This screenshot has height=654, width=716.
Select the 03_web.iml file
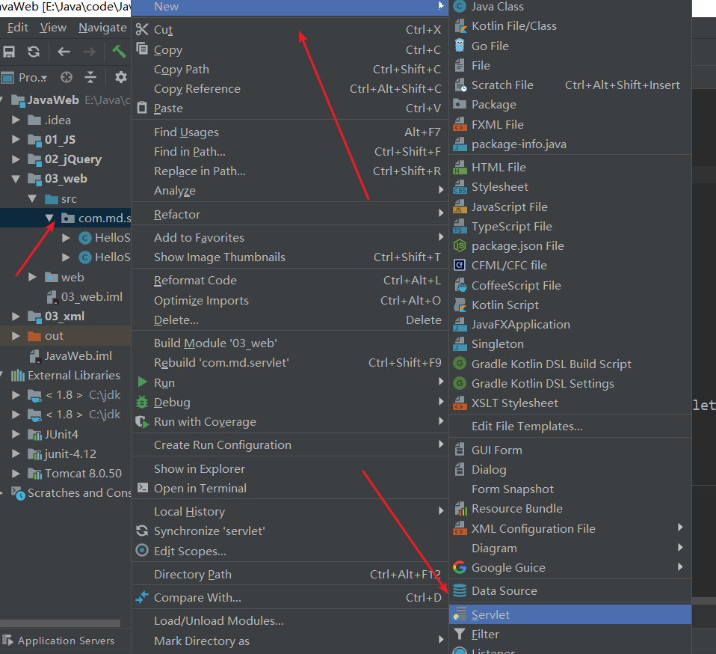pyautogui.click(x=92, y=296)
